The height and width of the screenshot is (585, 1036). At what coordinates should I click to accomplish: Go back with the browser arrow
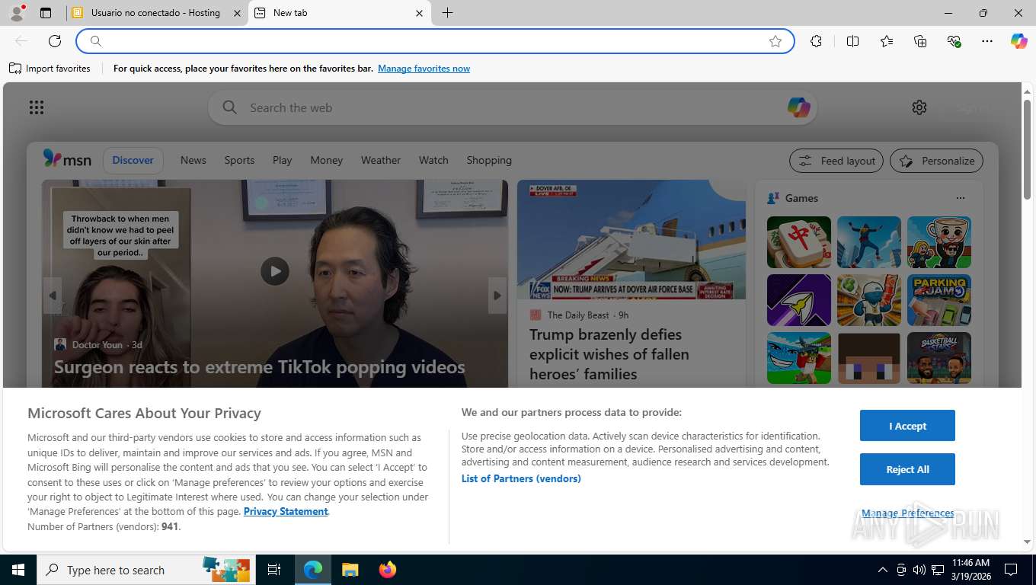[x=21, y=41]
